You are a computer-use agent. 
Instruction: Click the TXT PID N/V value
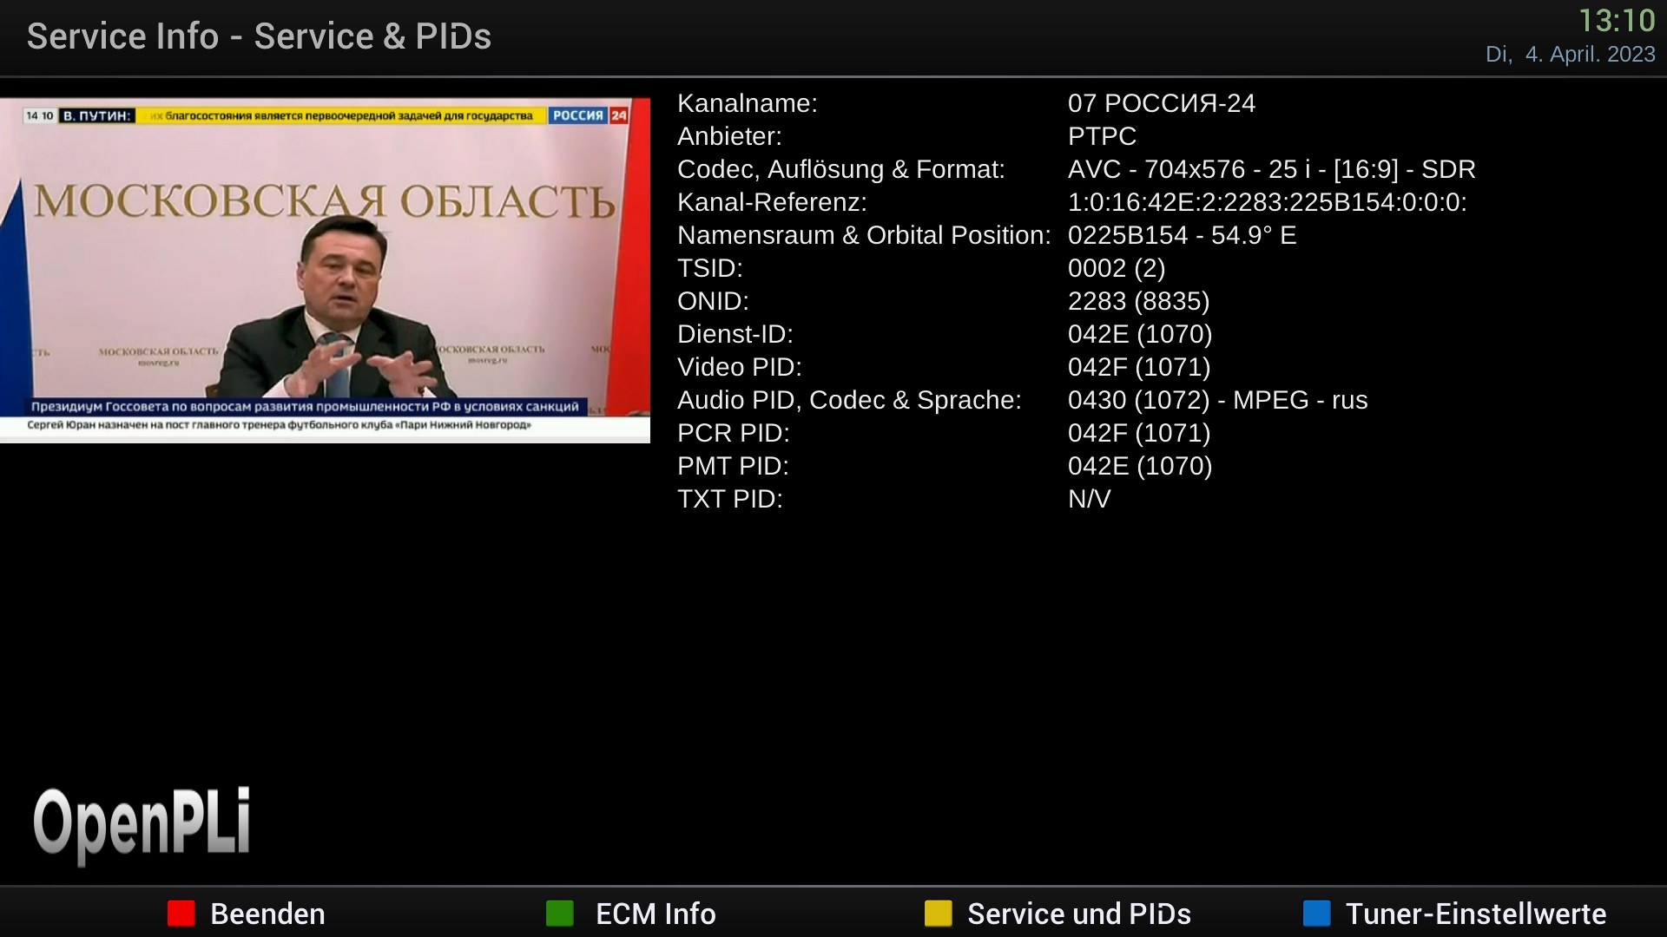(x=1089, y=499)
